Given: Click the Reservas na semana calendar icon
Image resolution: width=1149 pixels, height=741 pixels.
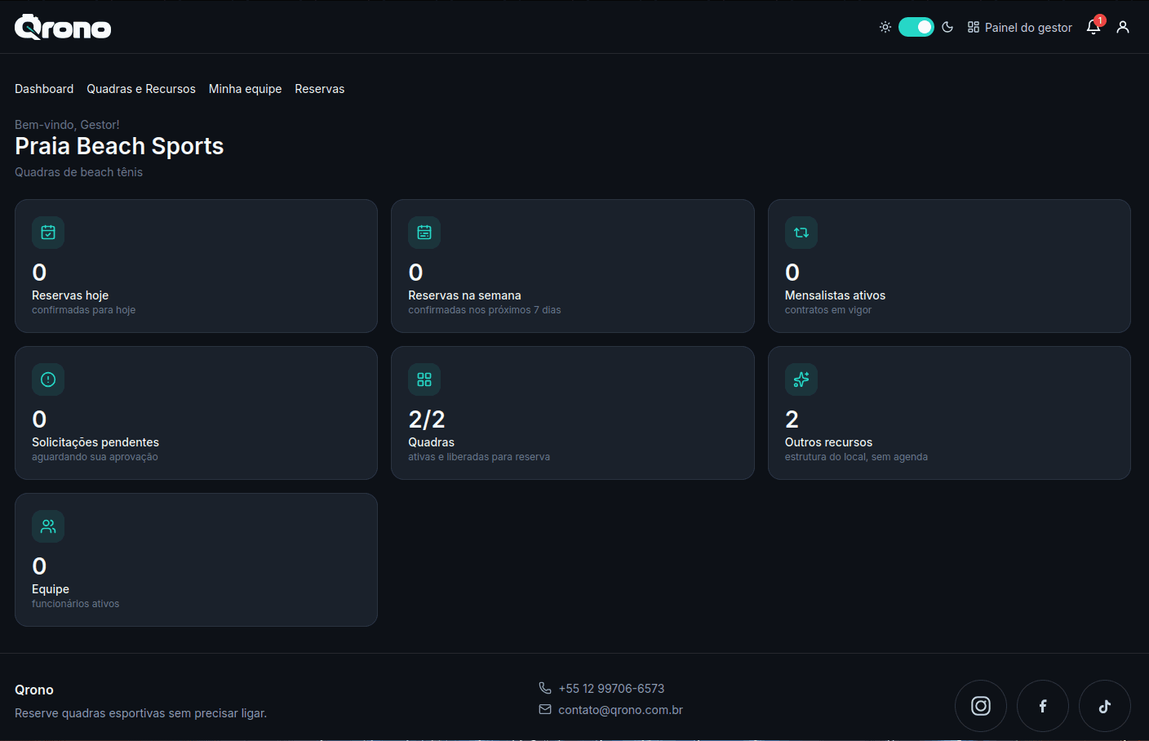Looking at the screenshot, I should [x=424, y=233].
